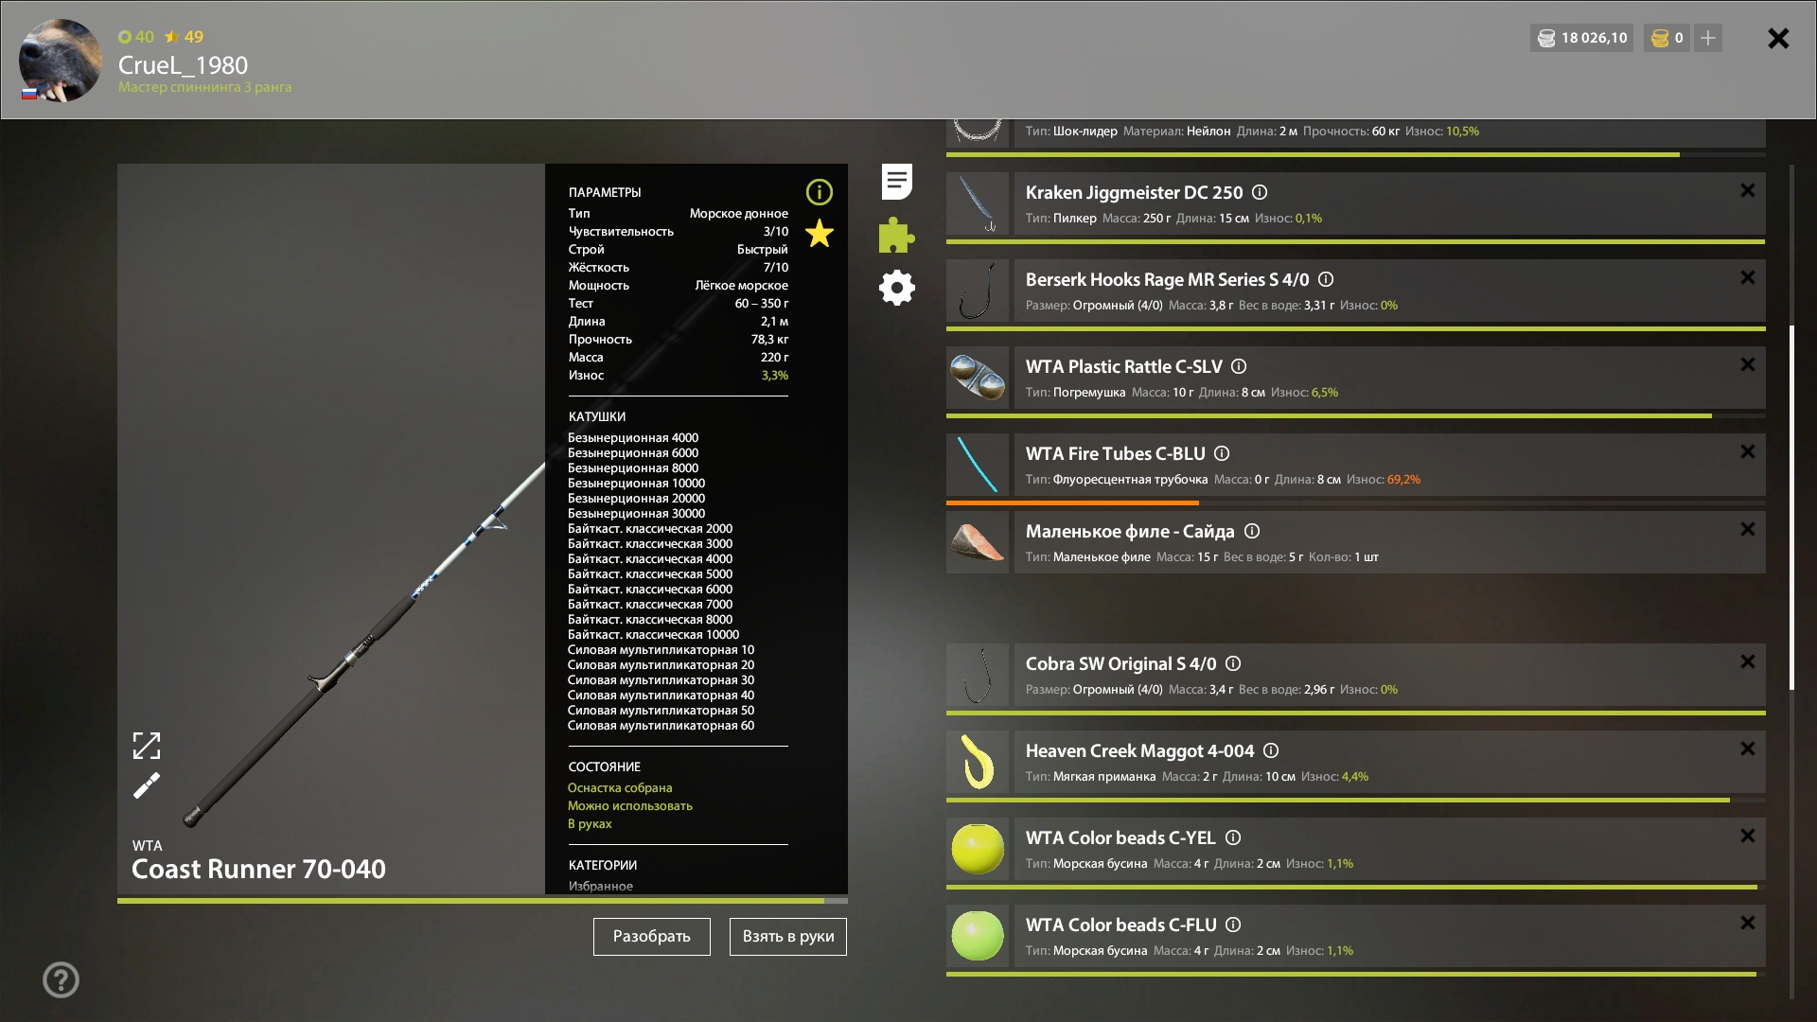This screenshot has height=1022, width=1817.
Task: Open info tooltip for rod parameters
Action: tap(819, 192)
